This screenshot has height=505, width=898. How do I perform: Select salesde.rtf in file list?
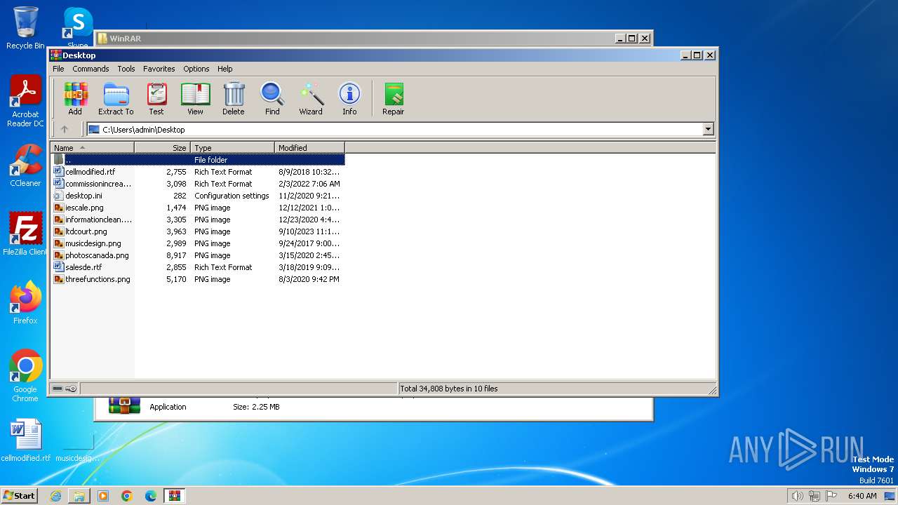pos(198,267)
